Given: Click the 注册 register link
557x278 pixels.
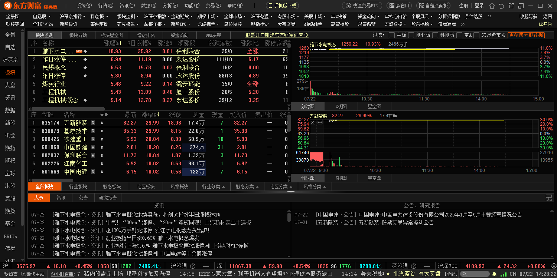Looking at the screenshot, I should point(463,6).
